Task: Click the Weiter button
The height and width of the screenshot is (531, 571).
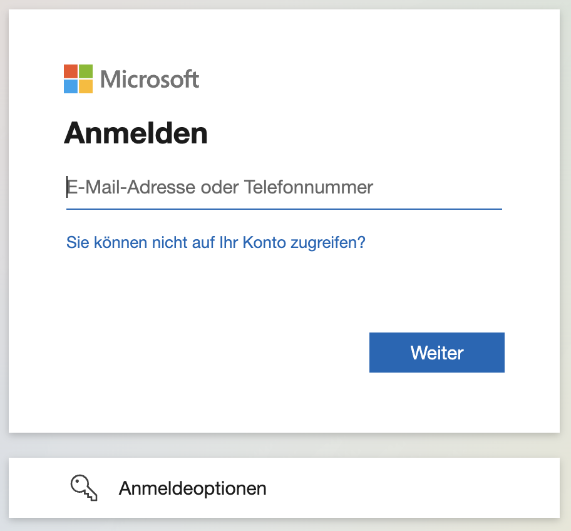Action: pyautogui.click(x=436, y=352)
